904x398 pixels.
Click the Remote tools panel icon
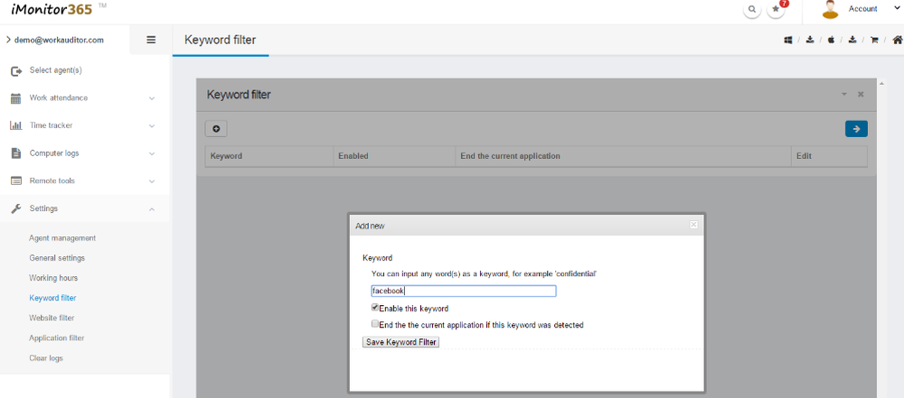click(16, 180)
